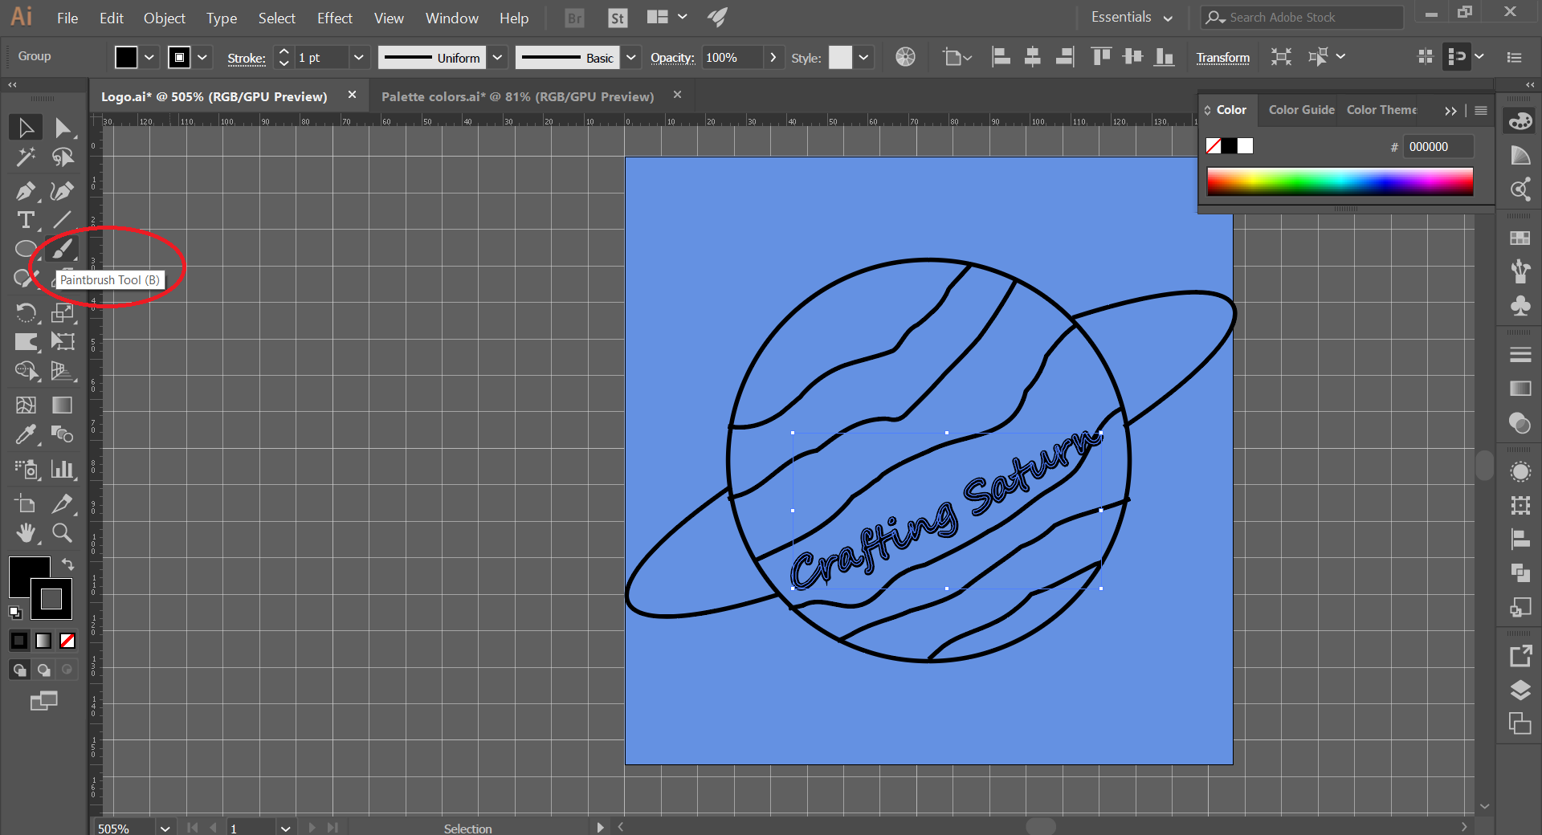Select the Type tool
Image resolution: width=1542 pixels, height=835 pixels.
pos(26,219)
